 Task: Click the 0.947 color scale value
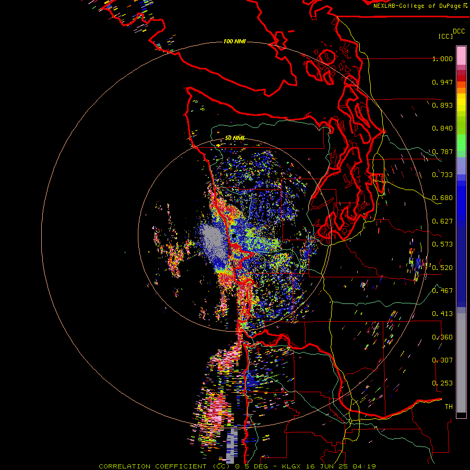pyautogui.click(x=442, y=82)
